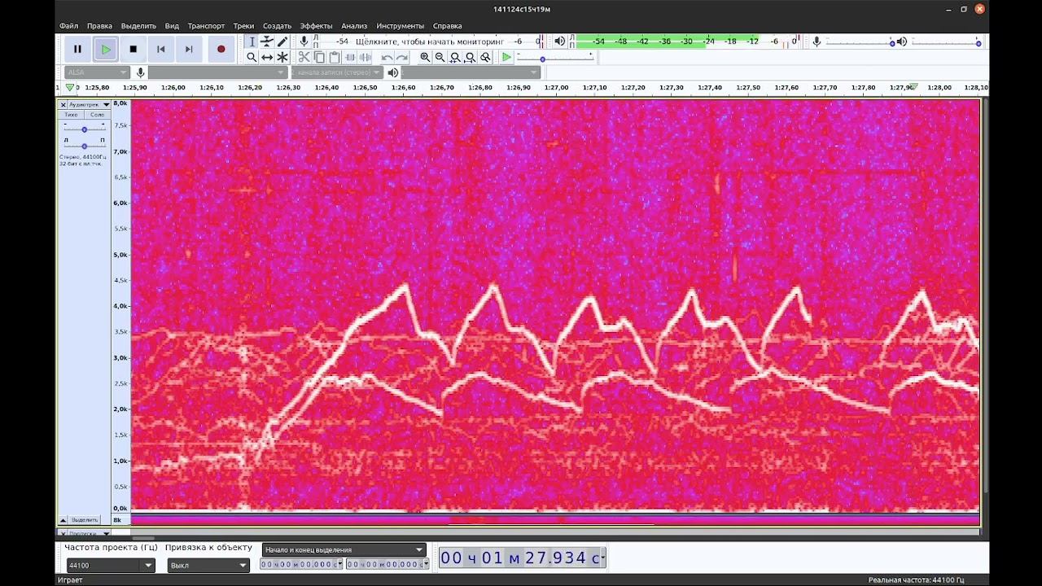Open the recording channels (стерео) dropdown
Image resolution: width=1042 pixels, height=586 pixels.
[337, 72]
